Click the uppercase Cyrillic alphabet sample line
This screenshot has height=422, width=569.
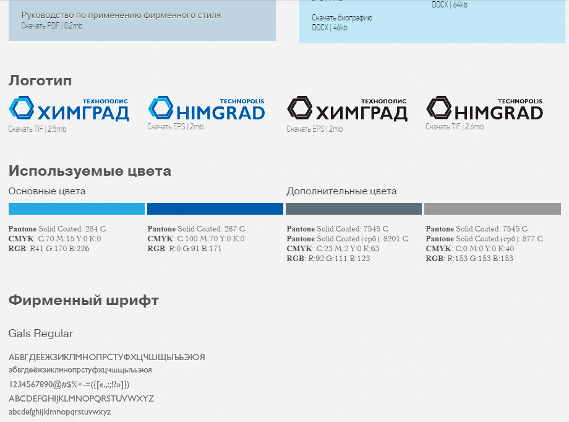point(107,358)
